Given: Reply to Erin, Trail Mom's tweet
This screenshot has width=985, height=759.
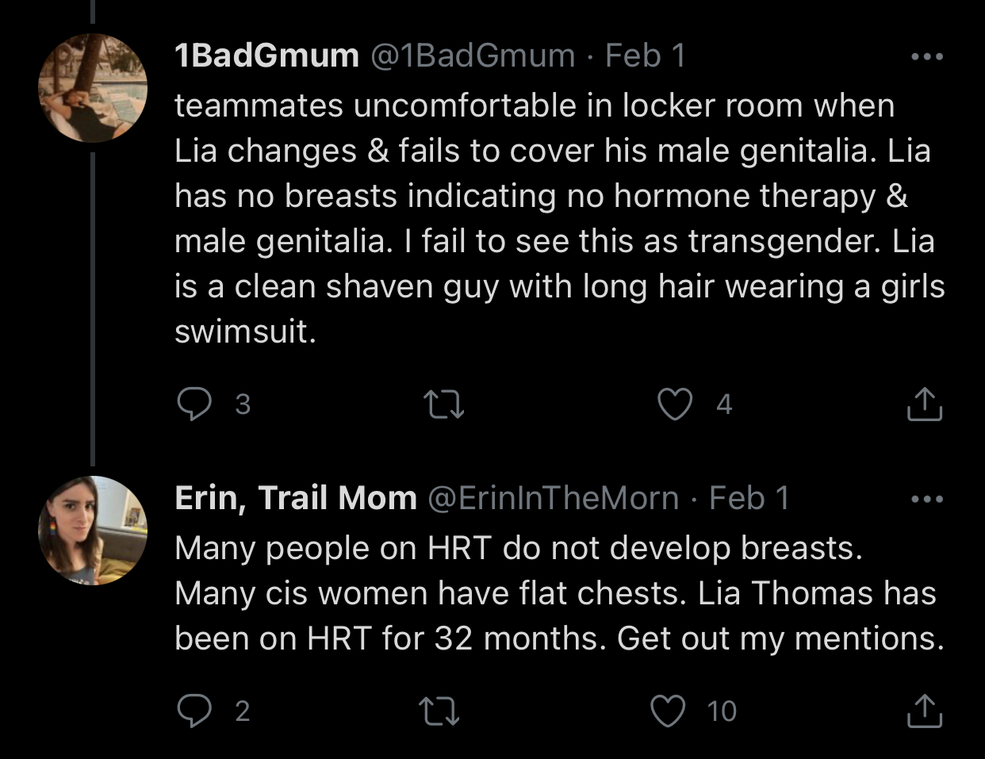Looking at the screenshot, I should [194, 711].
